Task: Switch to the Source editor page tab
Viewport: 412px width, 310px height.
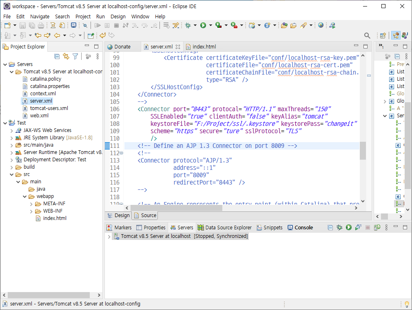Action: tap(145, 215)
